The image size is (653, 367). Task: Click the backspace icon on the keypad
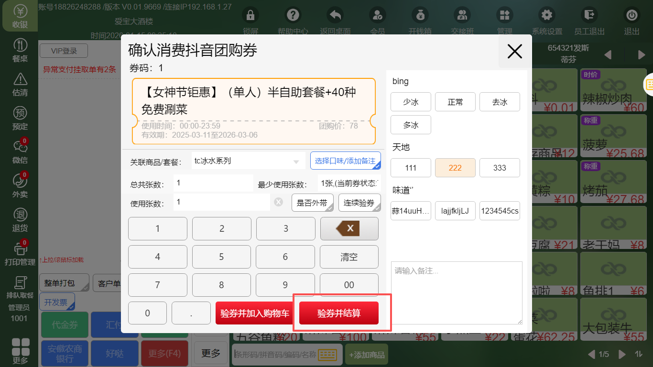(349, 228)
